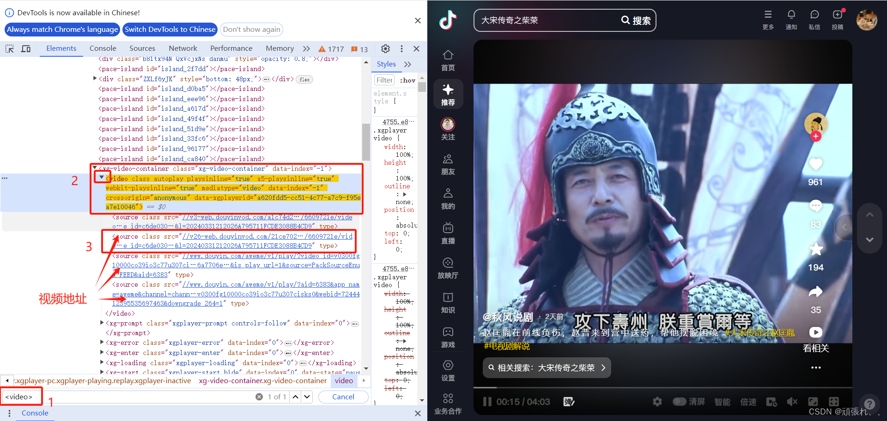Click the 搜索 search button
The width and height of the screenshot is (887, 421).
click(x=636, y=20)
